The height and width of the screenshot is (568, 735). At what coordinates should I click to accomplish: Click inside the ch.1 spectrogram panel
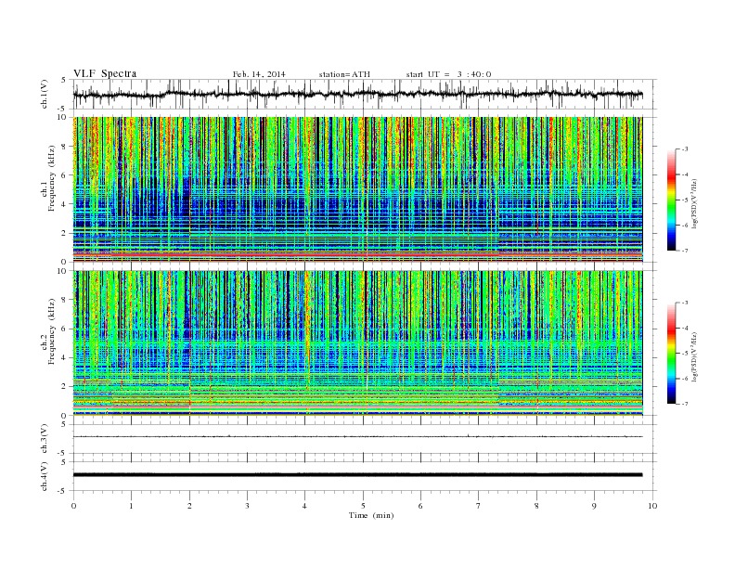(357, 189)
